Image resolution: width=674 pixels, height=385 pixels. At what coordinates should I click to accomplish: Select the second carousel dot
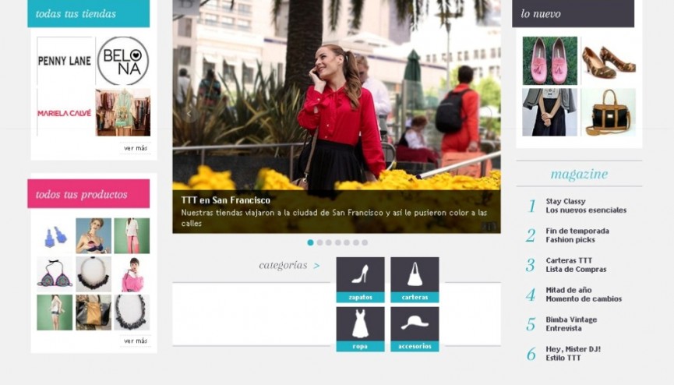tap(319, 242)
